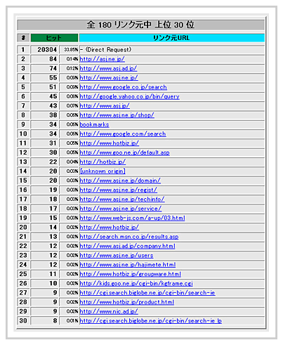The width and height of the screenshot is (283, 345).
Task: Follow row 4 link http://www.asj.ne.jp/
Action: pyautogui.click(x=109, y=78)
